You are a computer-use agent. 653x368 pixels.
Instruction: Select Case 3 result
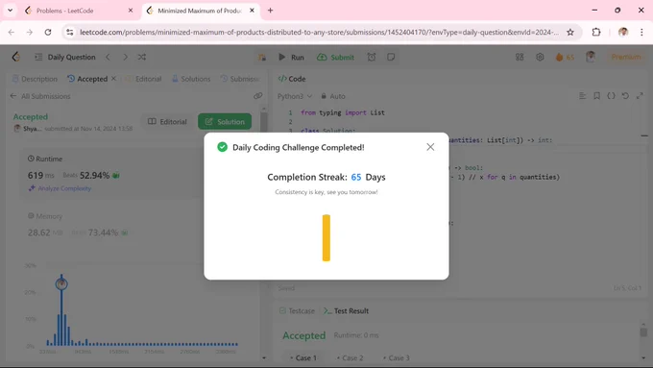(396, 357)
